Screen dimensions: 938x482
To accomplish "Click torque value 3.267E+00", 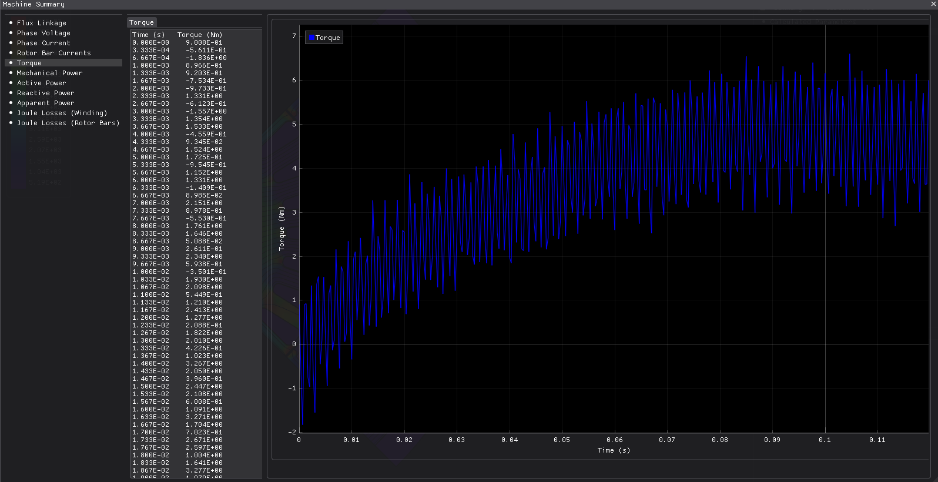I will (x=204, y=363).
